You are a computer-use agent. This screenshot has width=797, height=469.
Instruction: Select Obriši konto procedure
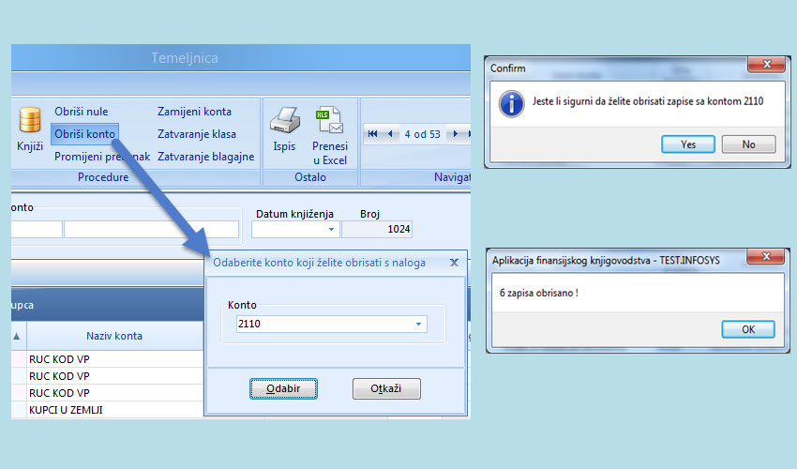[84, 134]
